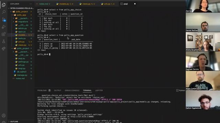Switch to the models.py editor tab
220x123 pixels.
[x=65, y=4]
